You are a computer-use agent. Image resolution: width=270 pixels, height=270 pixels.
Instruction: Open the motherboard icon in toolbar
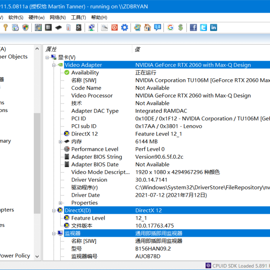click(x=38, y=27)
